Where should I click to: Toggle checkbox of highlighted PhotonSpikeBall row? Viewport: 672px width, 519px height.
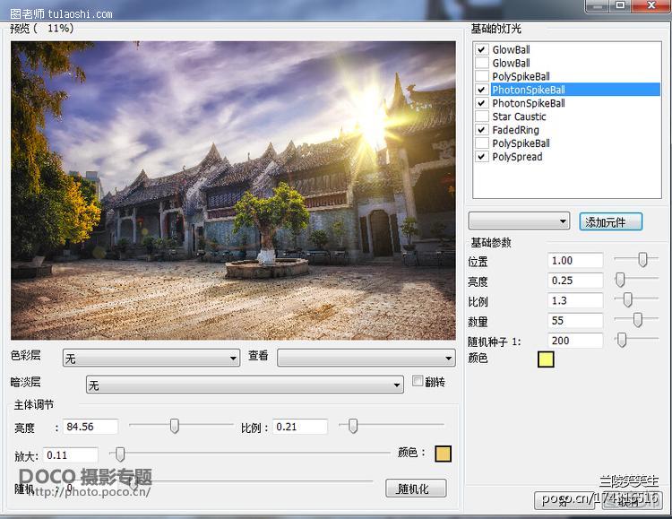tap(482, 90)
